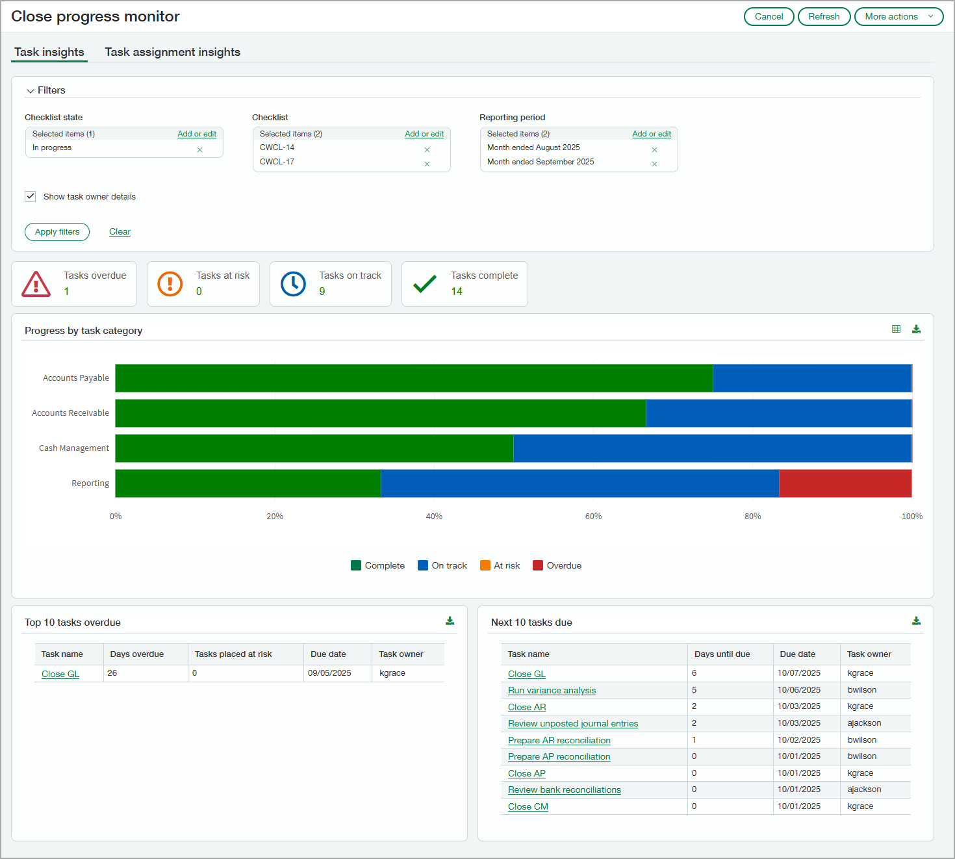
Task: Open the Run variance analysis task
Action: click(x=552, y=690)
